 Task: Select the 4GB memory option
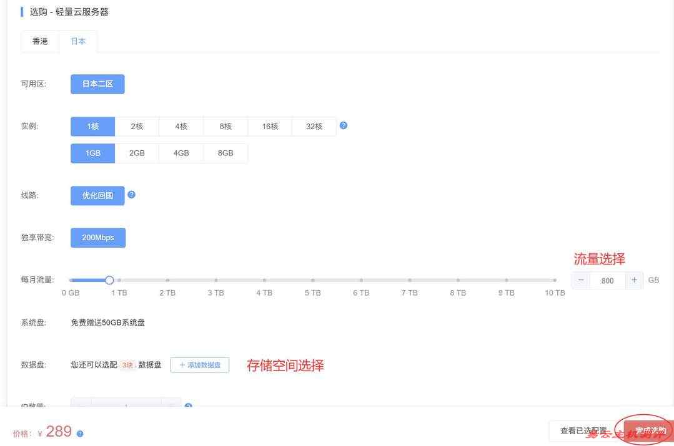181,152
